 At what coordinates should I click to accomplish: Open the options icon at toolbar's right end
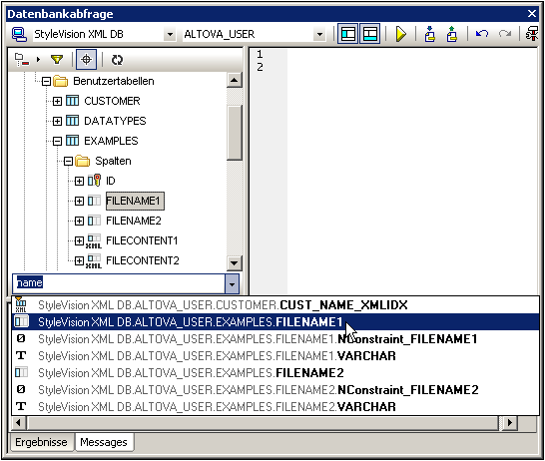coord(532,34)
